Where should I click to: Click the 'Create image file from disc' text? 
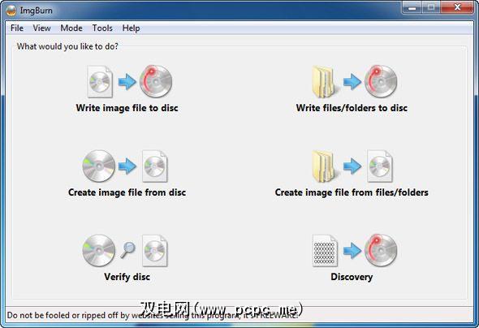127,192
